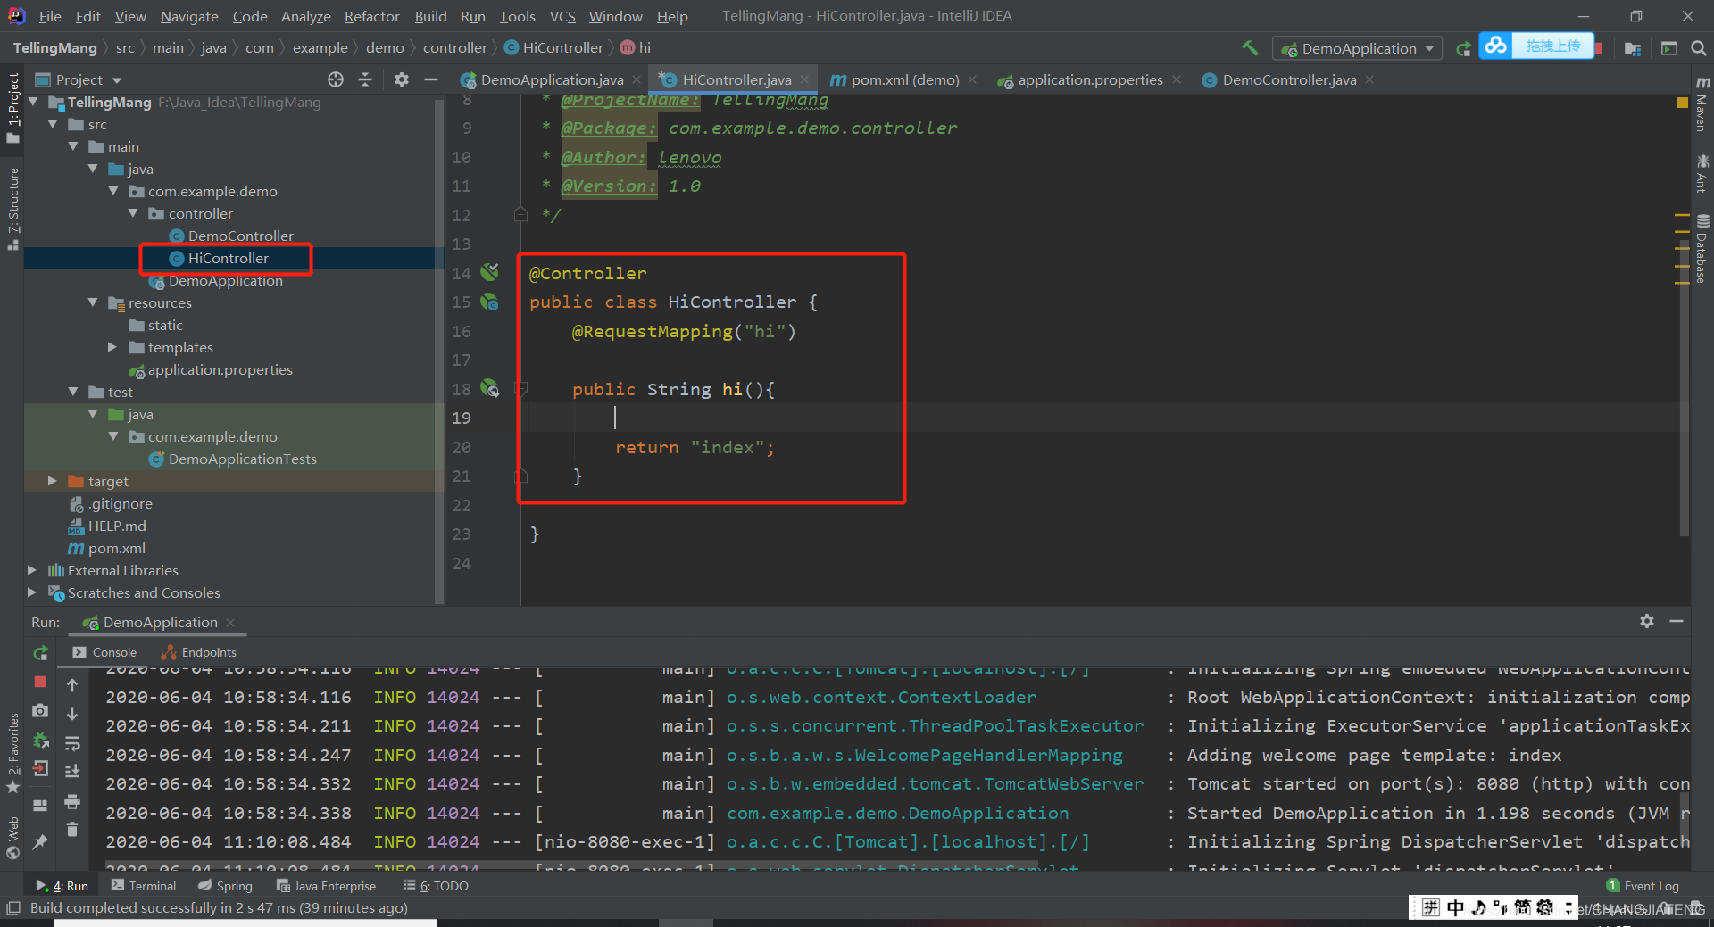Jump up the stack trace arrow
This screenshot has height=927, width=1714.
(72, 685)
